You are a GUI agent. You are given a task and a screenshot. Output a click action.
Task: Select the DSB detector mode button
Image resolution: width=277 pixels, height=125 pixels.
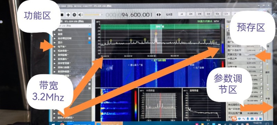[208, 14]
